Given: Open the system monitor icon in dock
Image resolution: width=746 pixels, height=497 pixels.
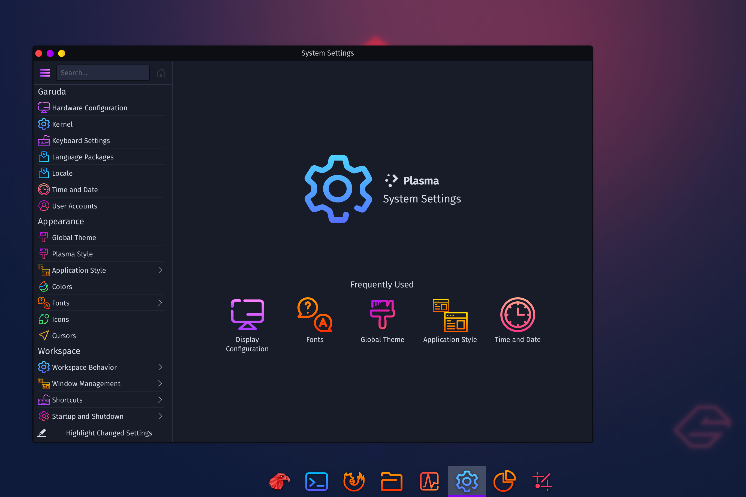Looking at the screenshot, I should (429, 481).
